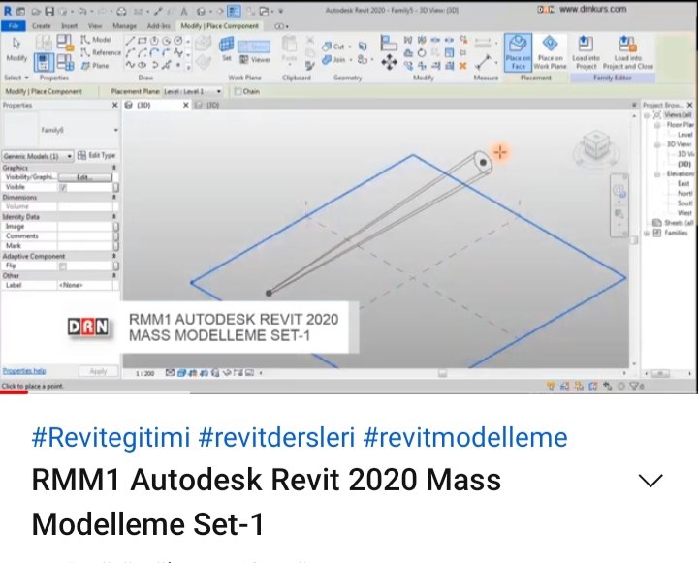Click Load into Project and Close
Image resolution: width=698 pixels, height=563 pixels.
pyautogui.click(x=627, y=52)
